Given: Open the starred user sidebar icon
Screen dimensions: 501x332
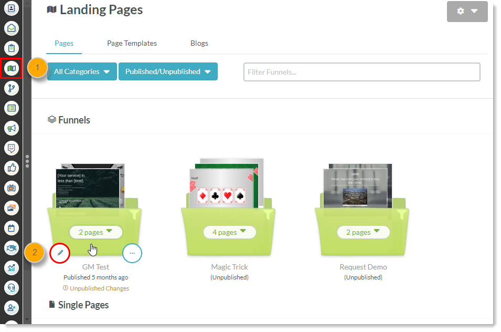Looking at the screenshot, I should 12,308.
